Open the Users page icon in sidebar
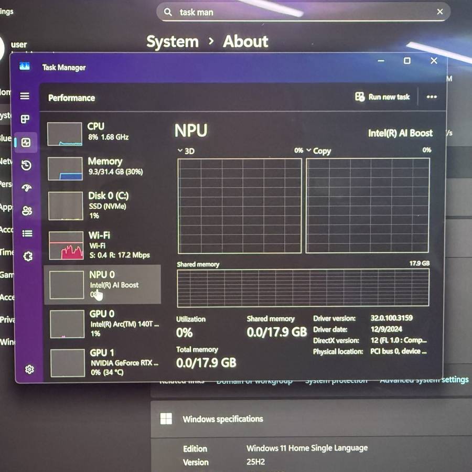Screen dimensions: 472x472 (27, 211)
